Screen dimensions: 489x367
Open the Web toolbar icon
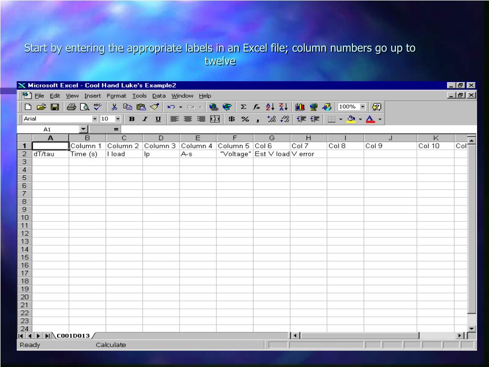point(227,107)
